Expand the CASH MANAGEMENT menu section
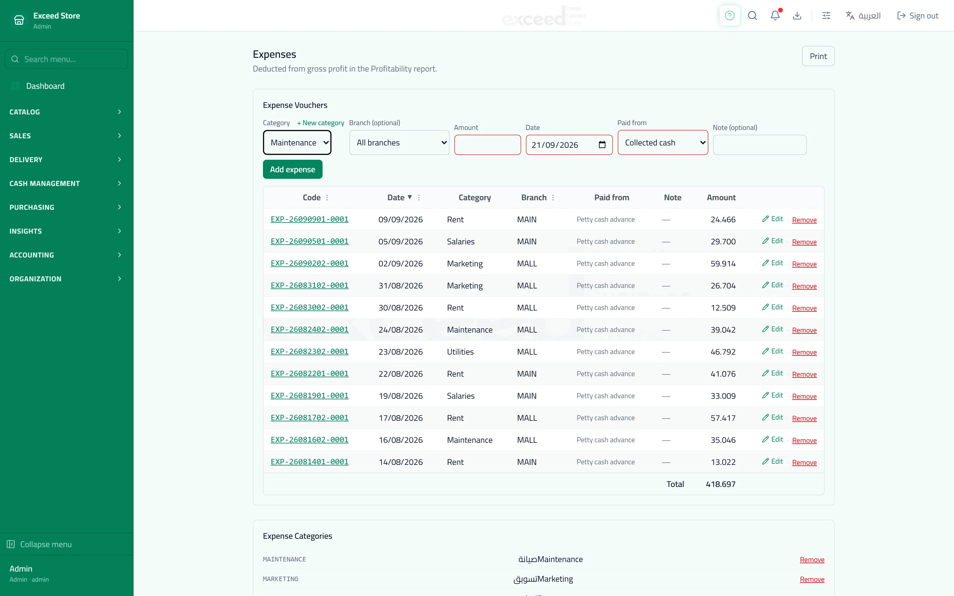Screen dimensions: 954x596 pyautogui.click(x=66, y=183)
